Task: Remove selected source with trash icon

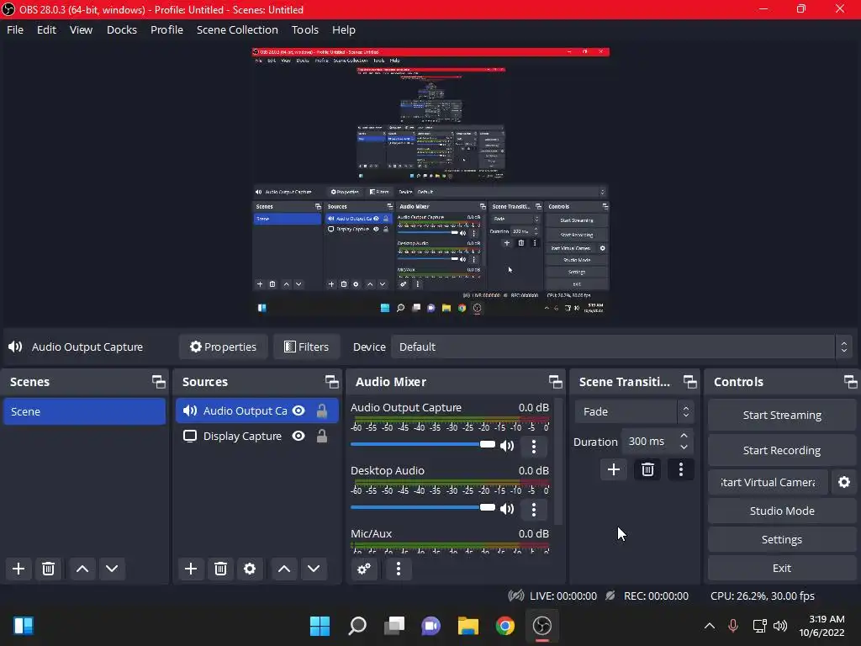Action: [221, 569]
